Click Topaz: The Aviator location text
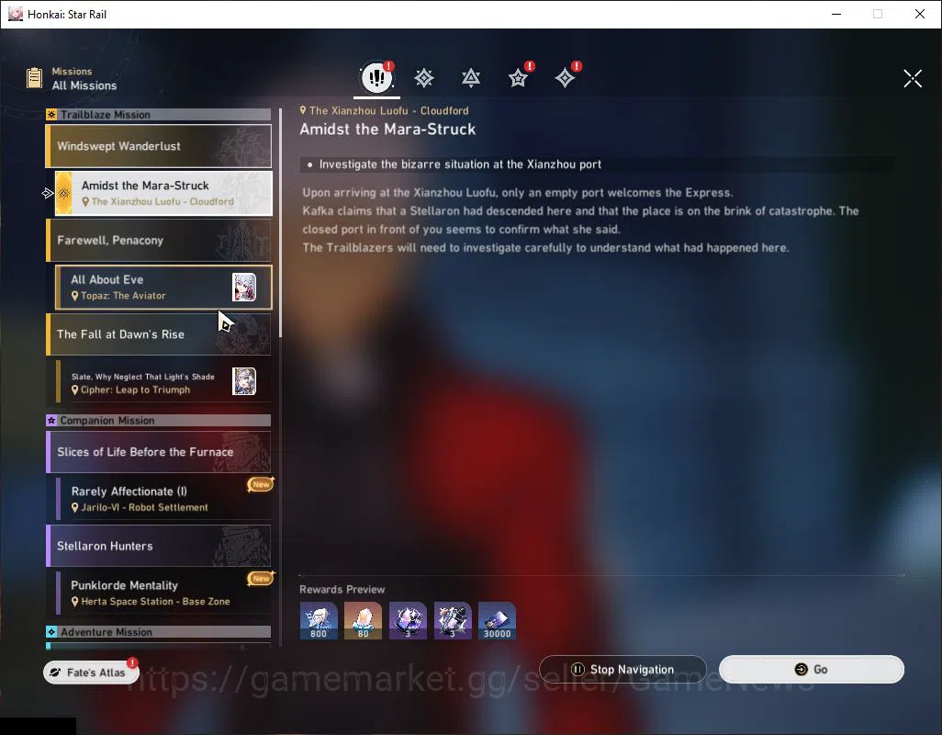The width and height of the screenshot is (942, 735). (x=123, y=296)
